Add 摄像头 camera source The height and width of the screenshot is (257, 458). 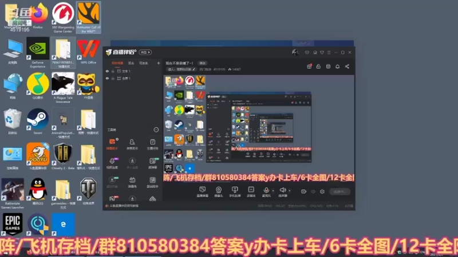click(x=218, y=192)
